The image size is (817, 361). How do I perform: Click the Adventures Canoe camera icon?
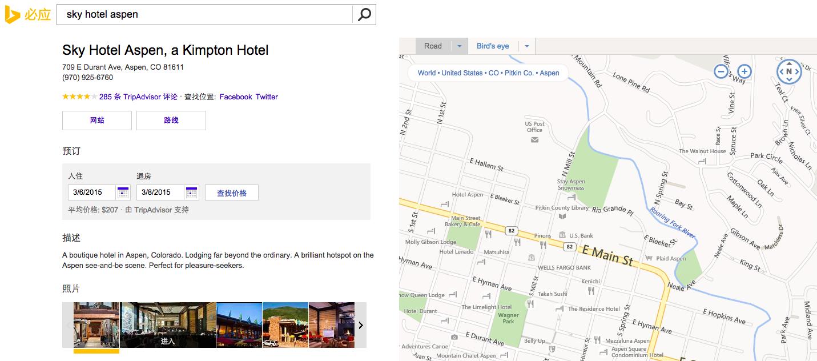(454, 337)
